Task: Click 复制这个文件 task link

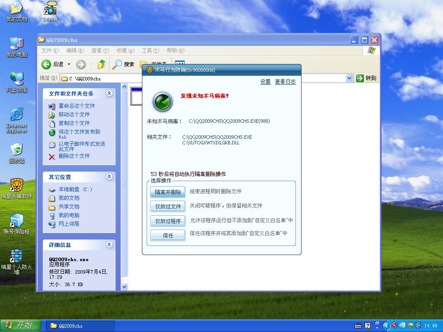Action: [x=74, y=123]
